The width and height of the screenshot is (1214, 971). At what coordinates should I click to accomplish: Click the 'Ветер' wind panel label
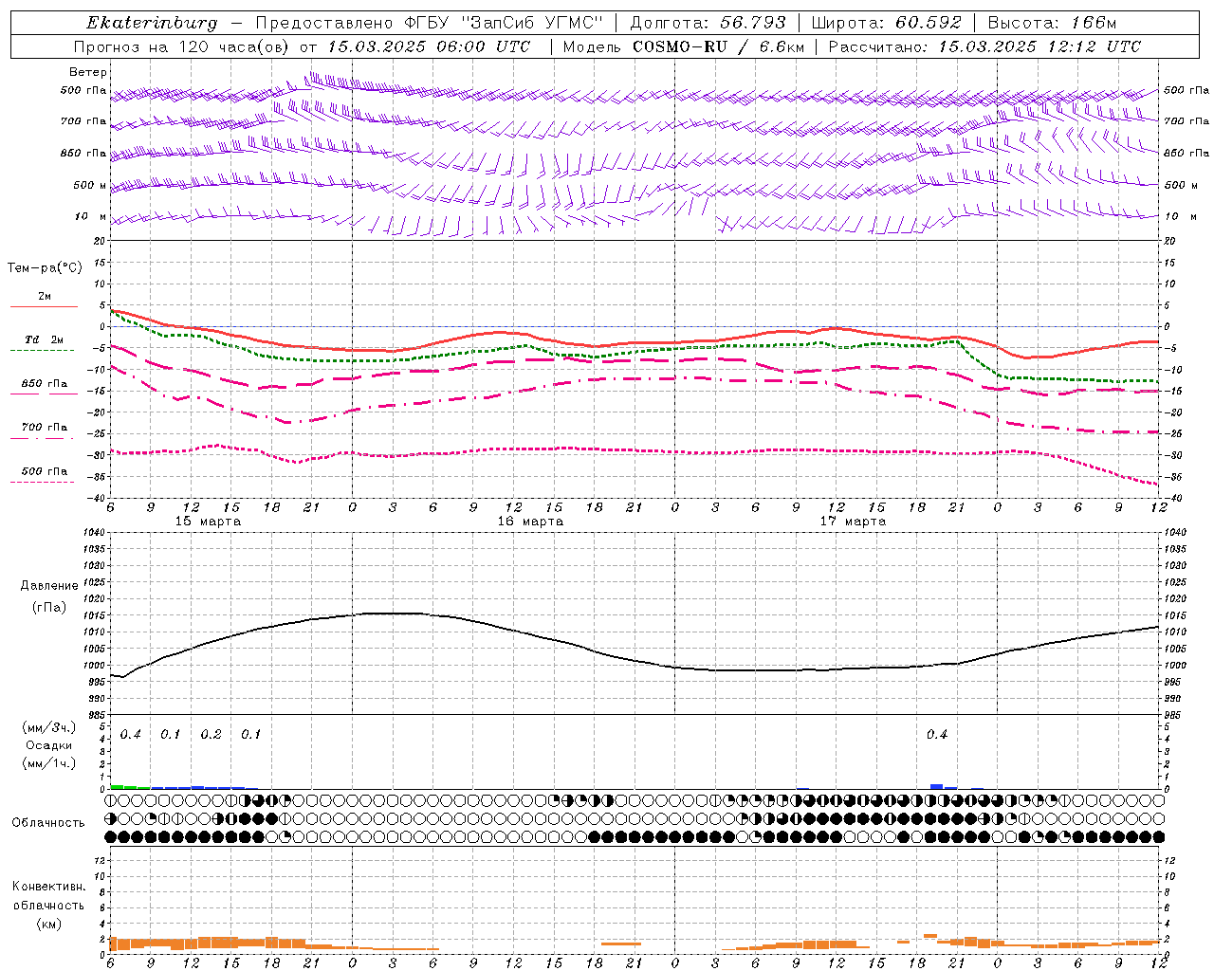pyautogui.click(x=88, y=72)
